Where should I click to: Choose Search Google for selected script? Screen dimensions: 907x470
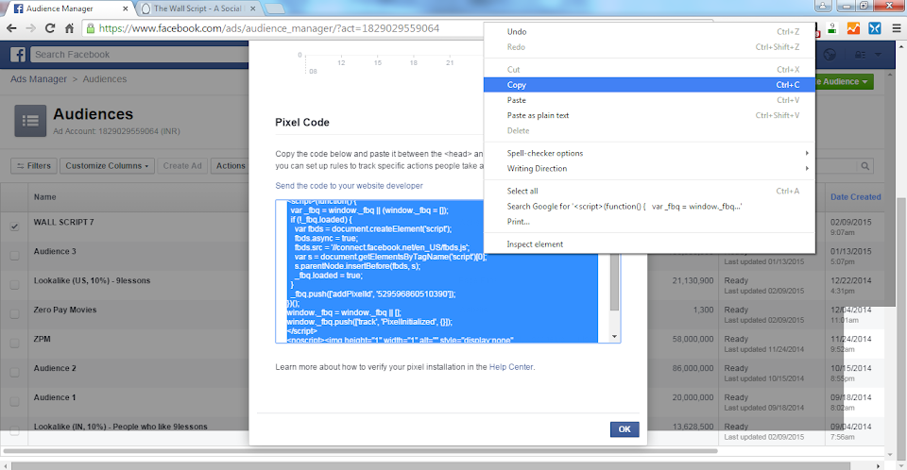[649, 207]
